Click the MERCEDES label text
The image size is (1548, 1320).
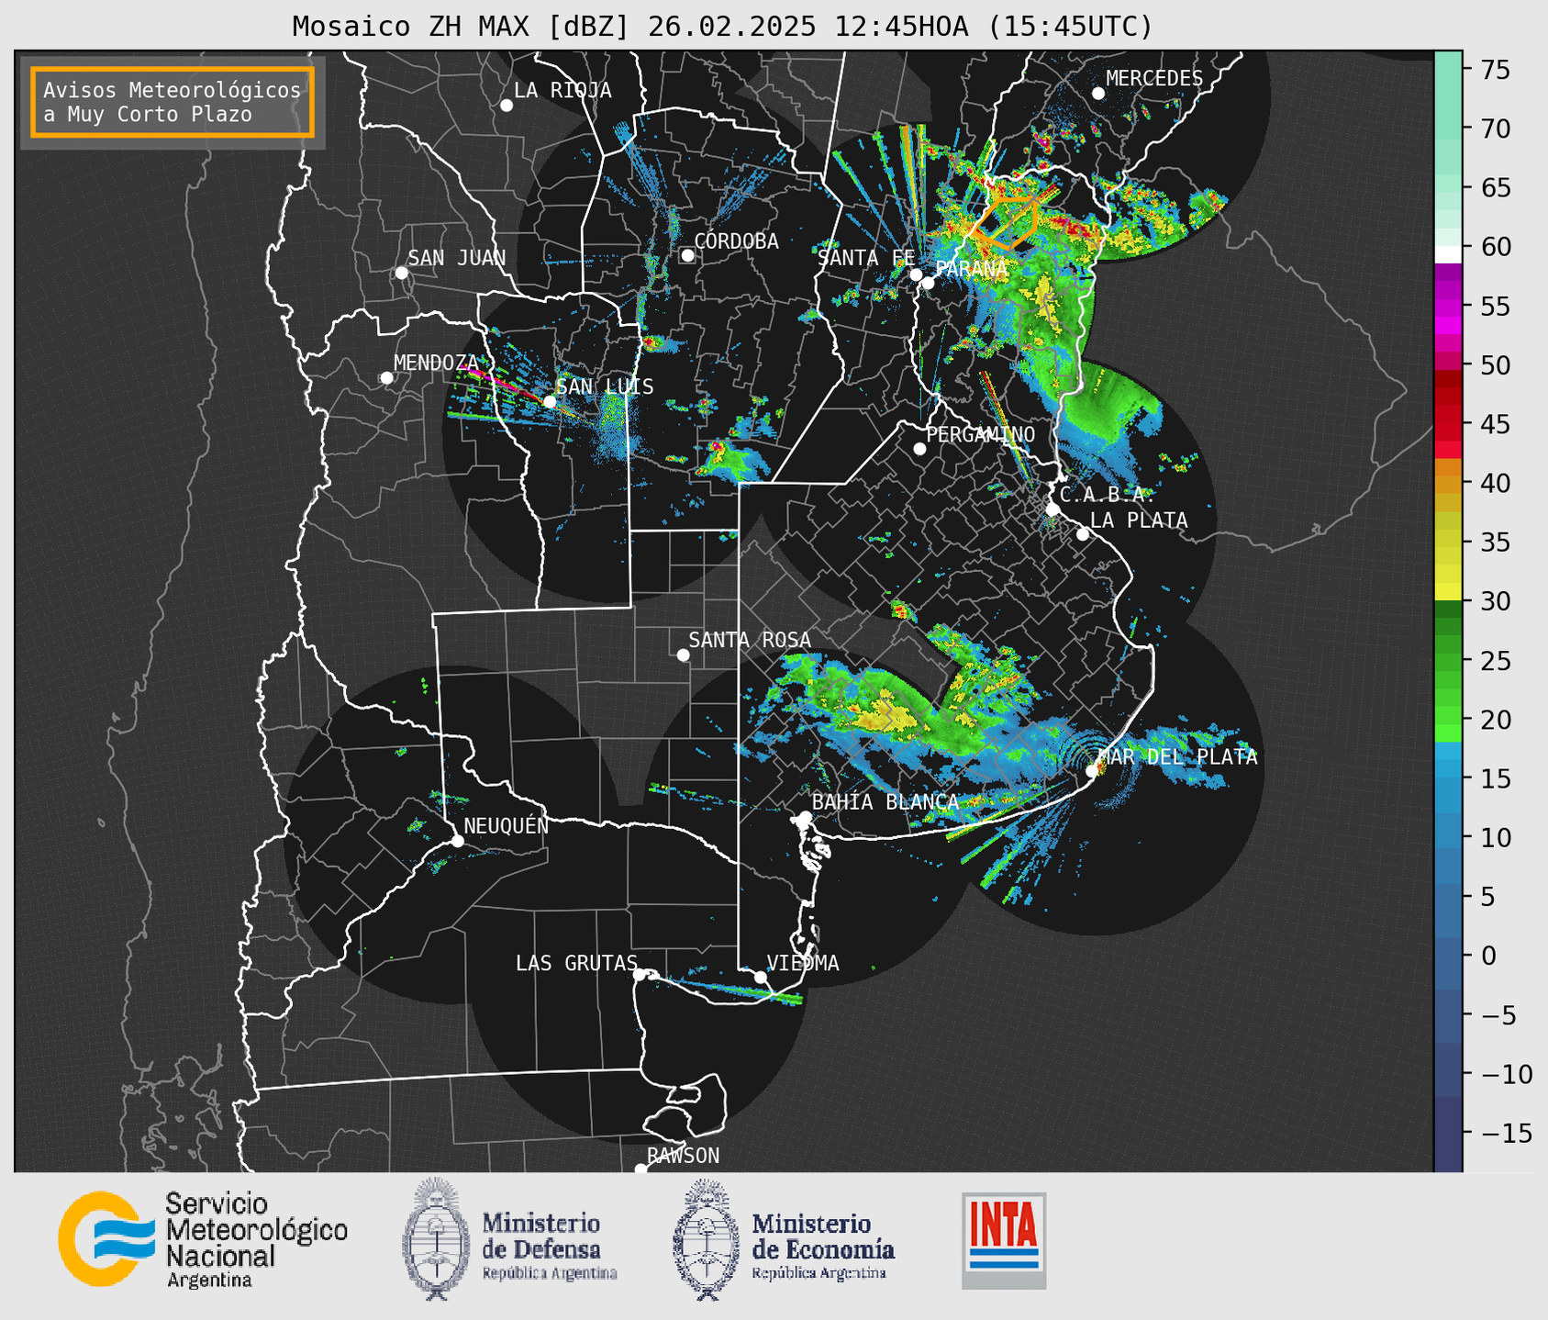click(x=1154, y=79)
